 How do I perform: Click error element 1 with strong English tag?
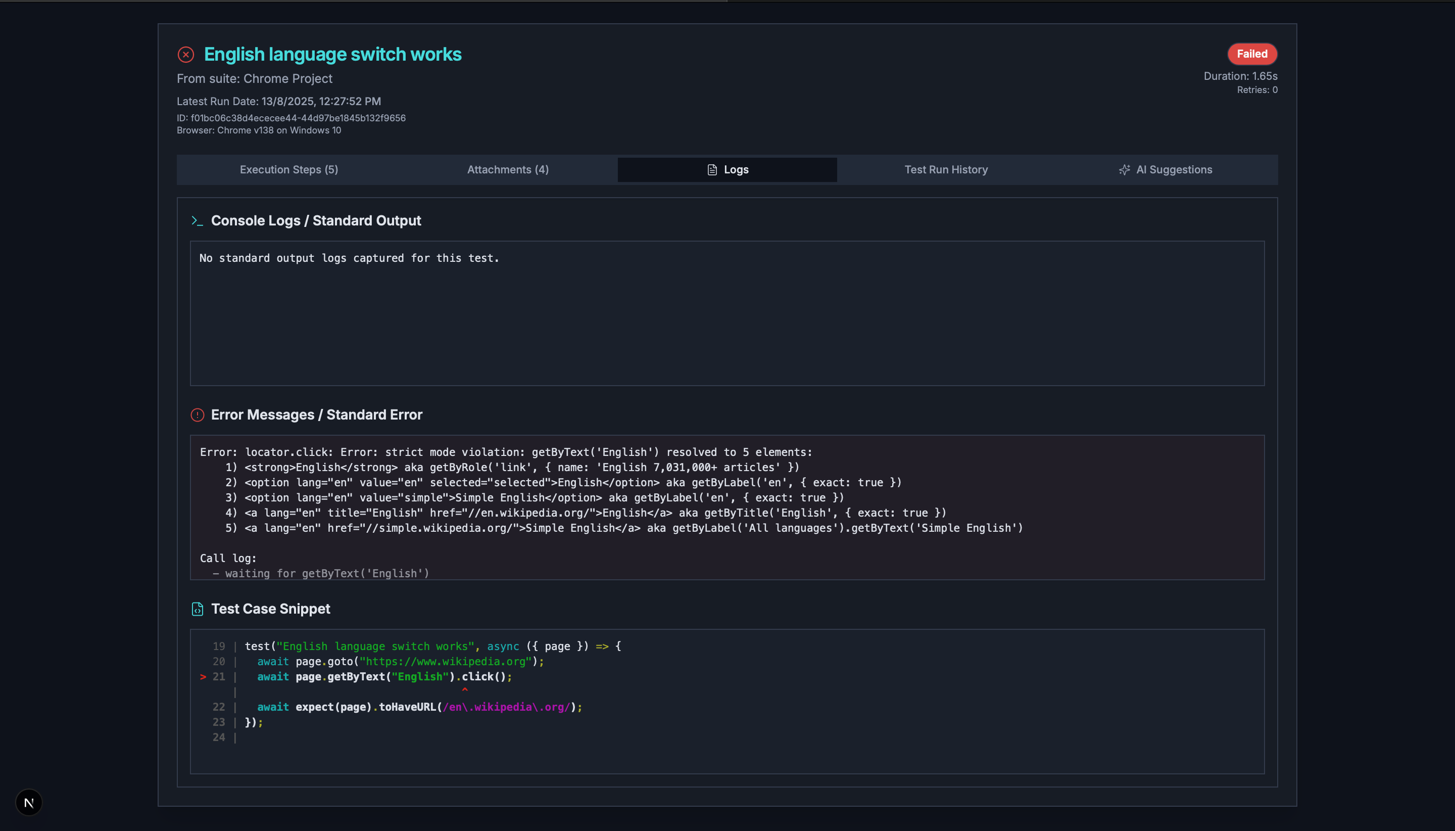(512, 468)
